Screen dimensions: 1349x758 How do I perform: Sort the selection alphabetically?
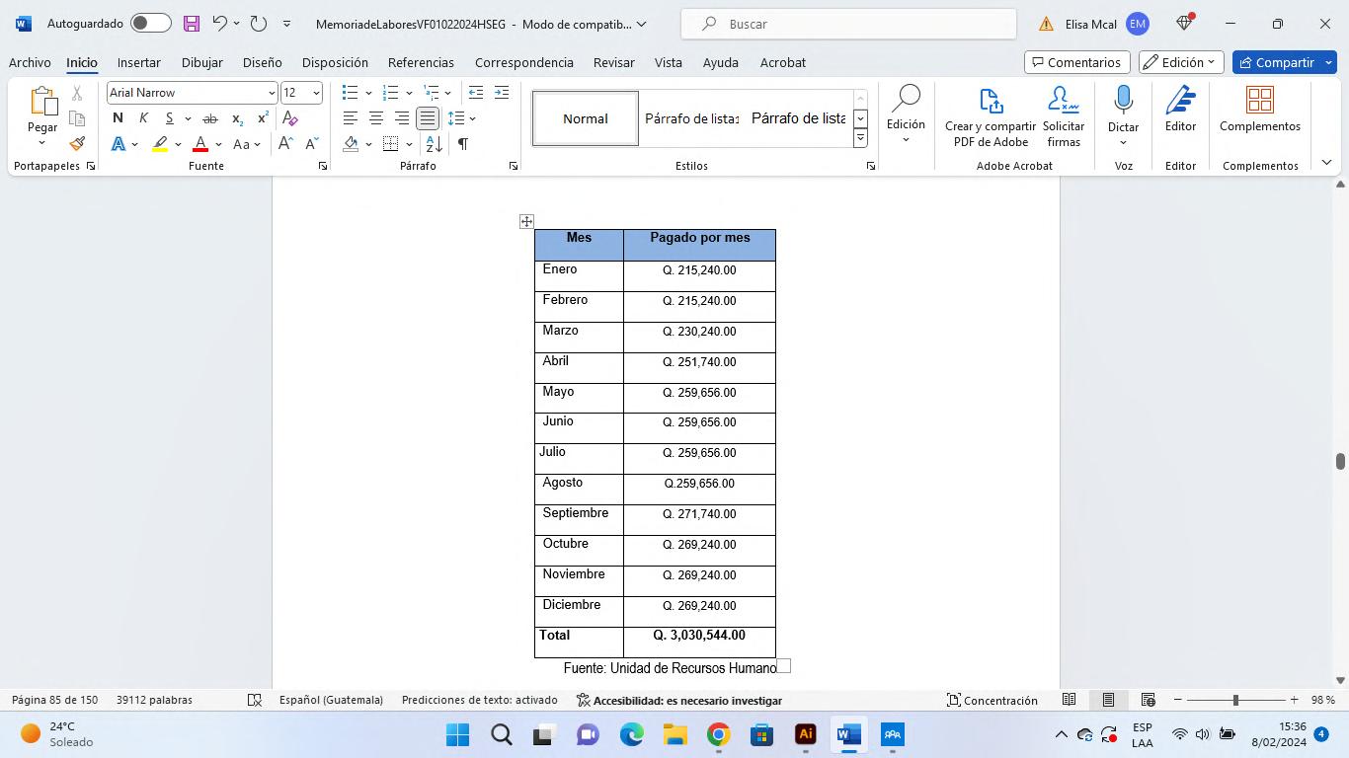[435, 144]
